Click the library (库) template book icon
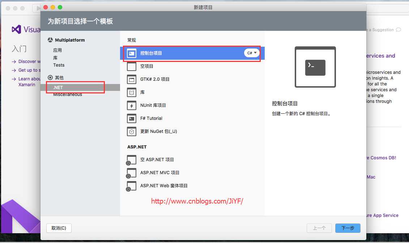409x243 pixels. pos(132,92)
